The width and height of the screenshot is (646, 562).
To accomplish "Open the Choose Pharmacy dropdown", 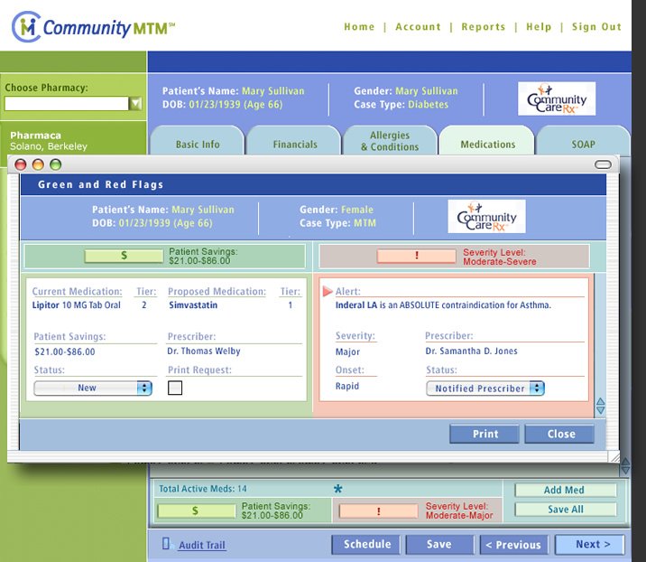I will pyautogui.click(x=135, y=104).
